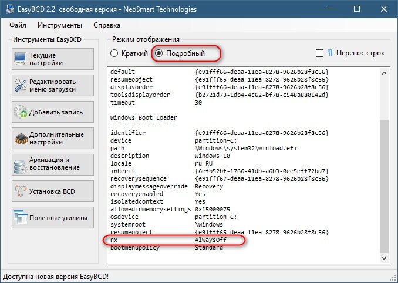Click the Архивация и восстановление button label

point(55,164)
